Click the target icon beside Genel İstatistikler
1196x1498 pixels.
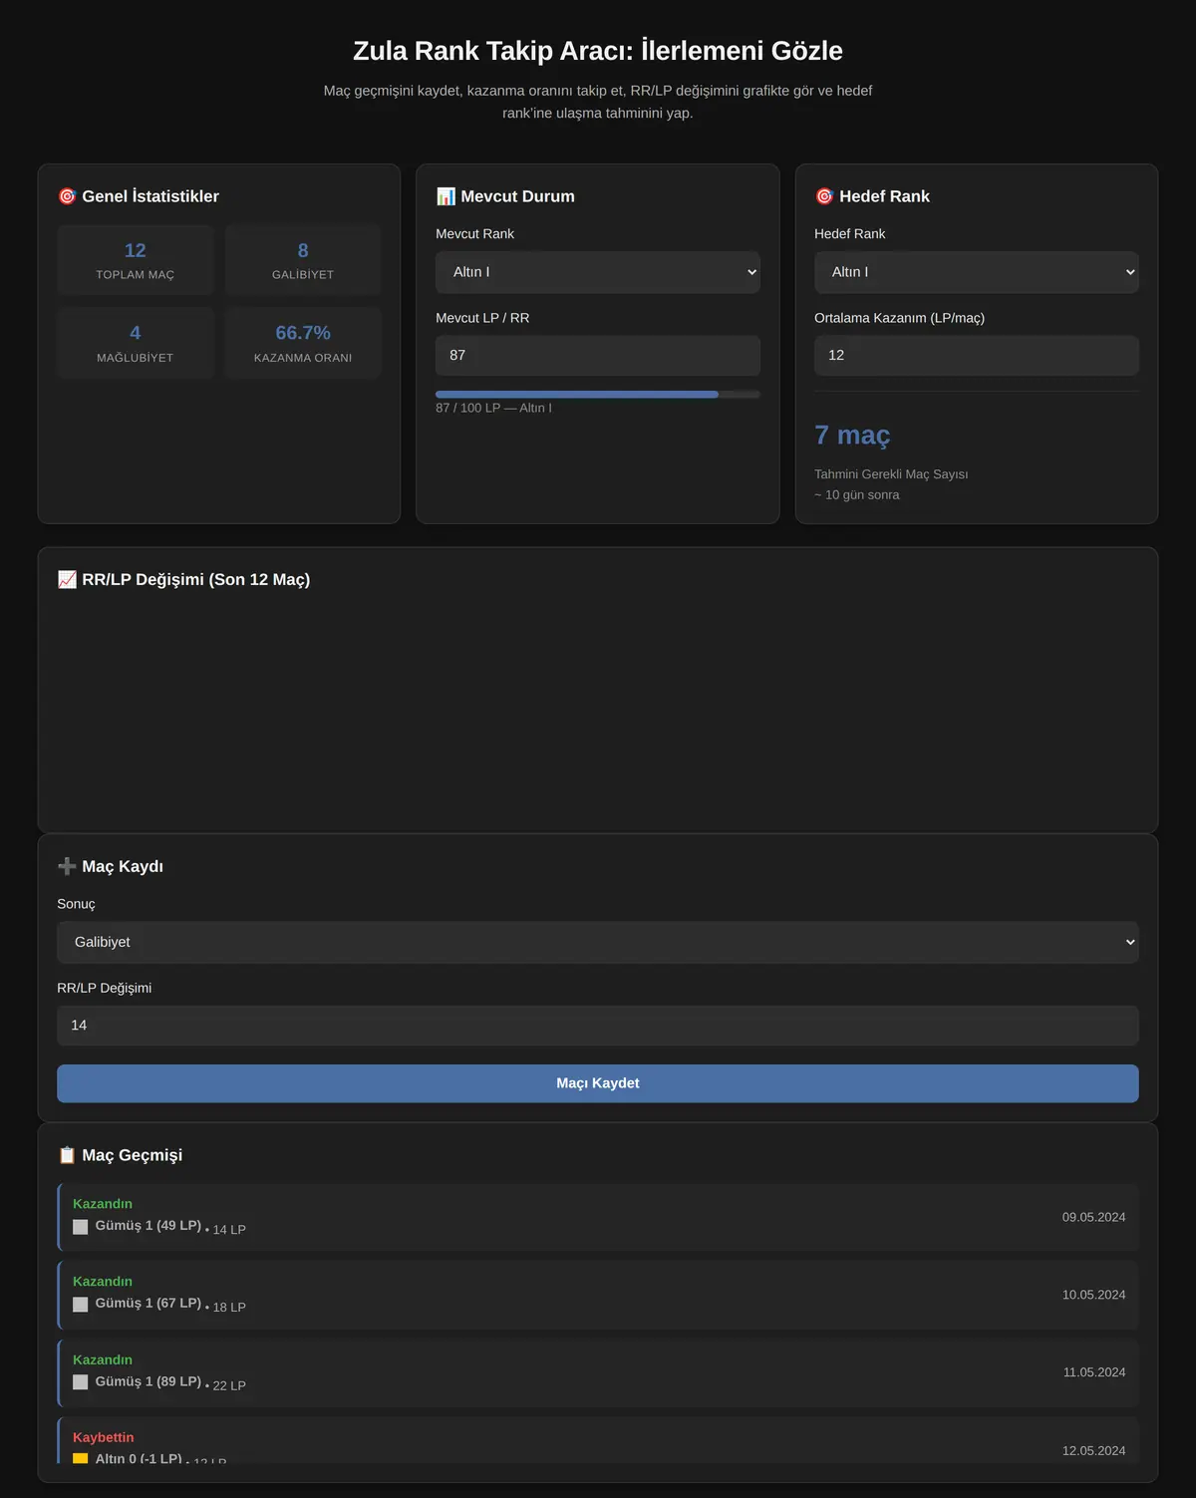tap(67, 196)
